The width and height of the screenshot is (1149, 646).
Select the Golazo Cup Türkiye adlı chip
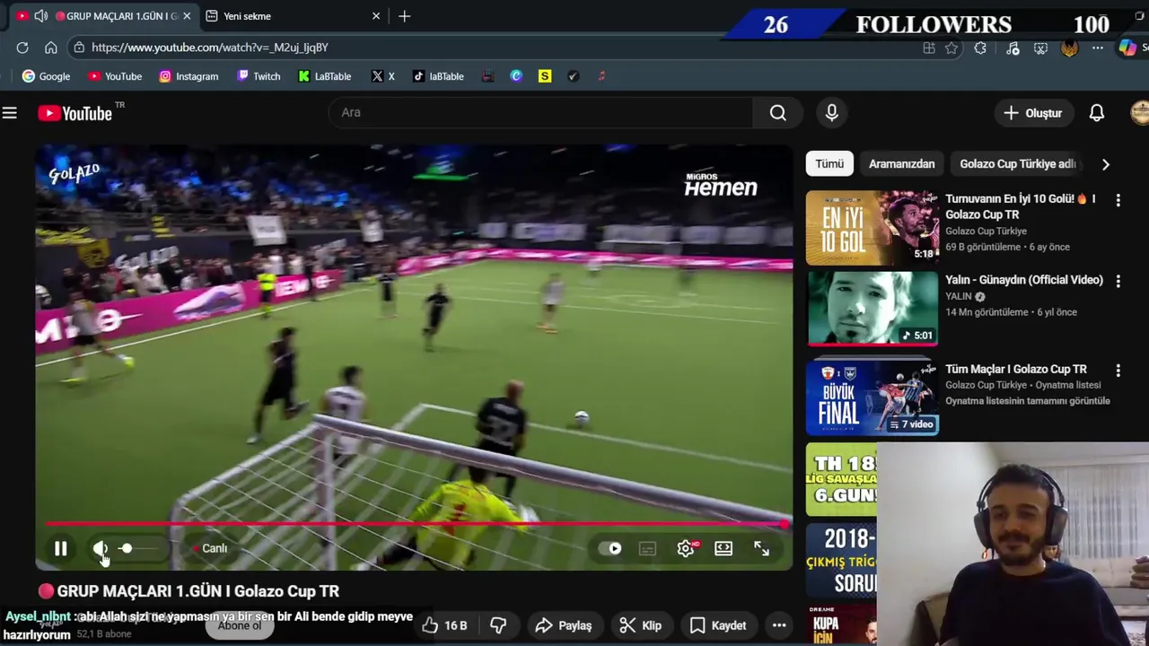click(x=1017, y=164)
